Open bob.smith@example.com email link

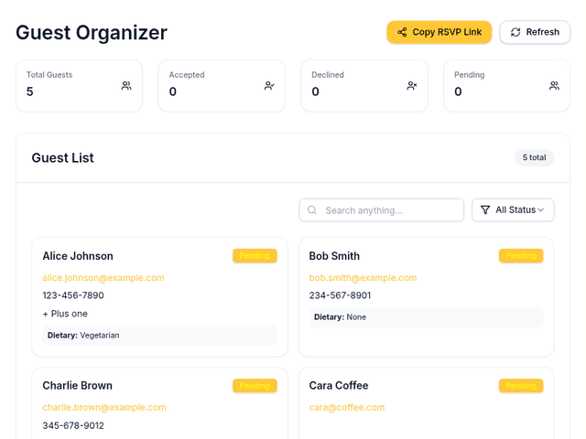point(363,278)
